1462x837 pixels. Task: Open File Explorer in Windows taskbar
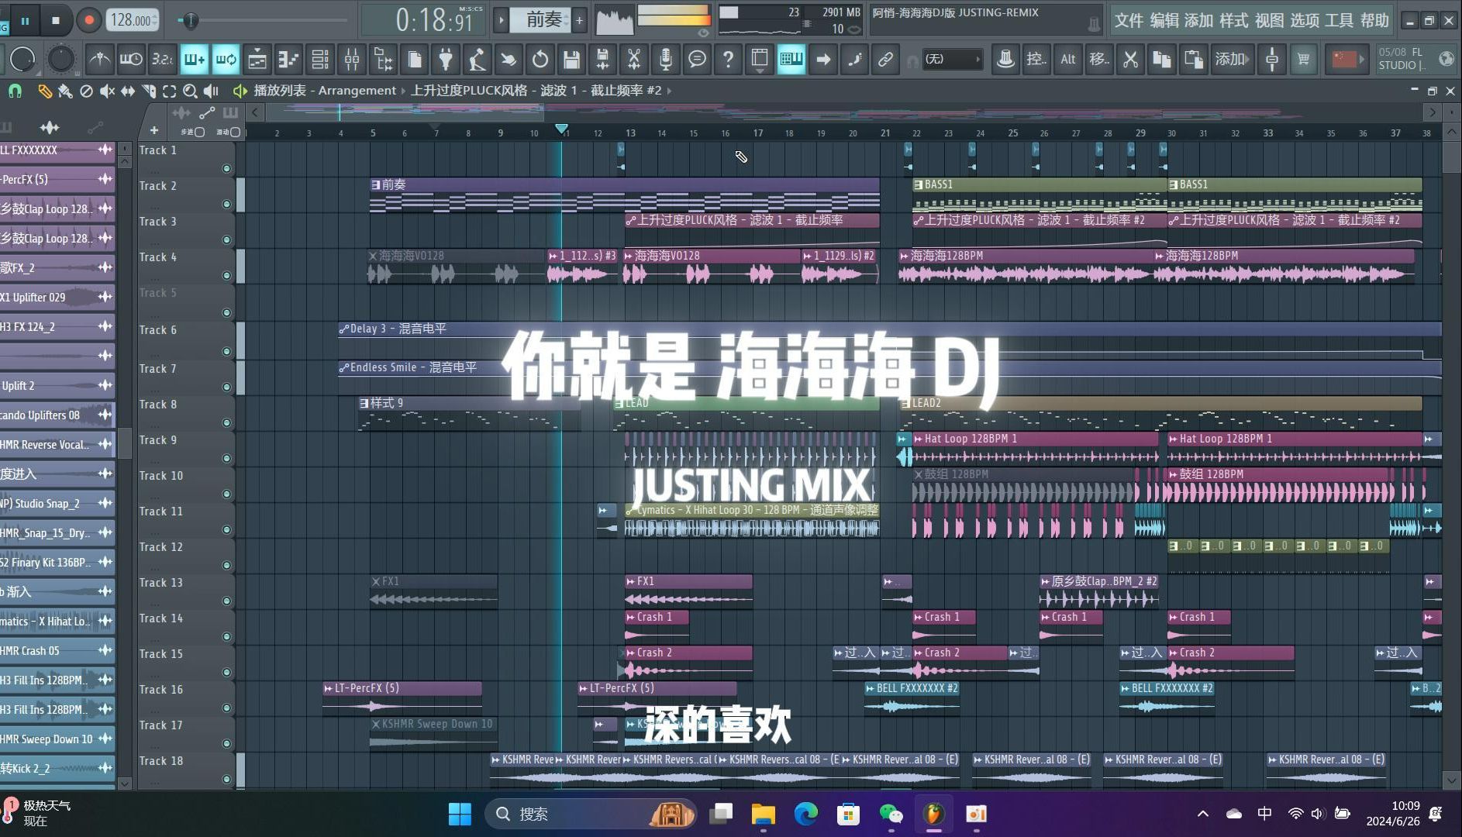point(763,814)
